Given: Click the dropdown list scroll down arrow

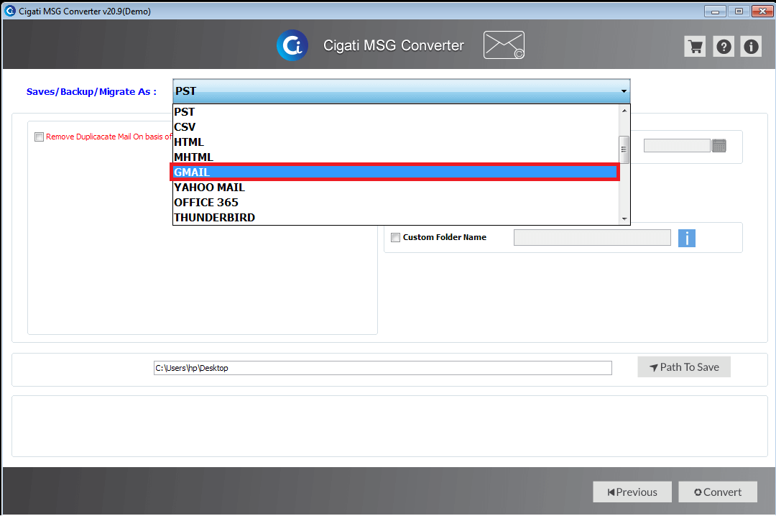Looking at the screenshot, I should (x=624, y=218).
